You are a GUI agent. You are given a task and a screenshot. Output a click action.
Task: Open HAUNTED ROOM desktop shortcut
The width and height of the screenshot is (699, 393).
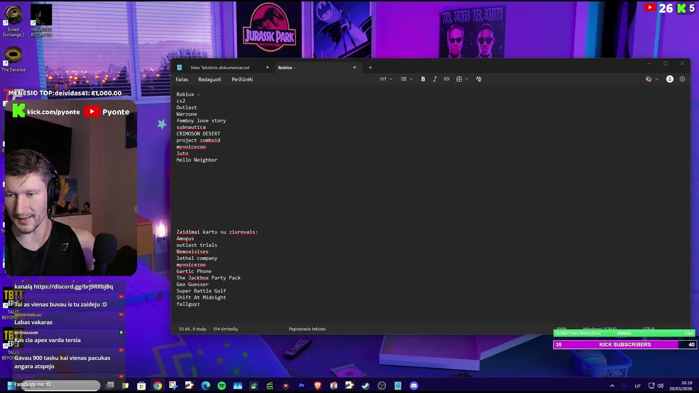click(41, 21)
